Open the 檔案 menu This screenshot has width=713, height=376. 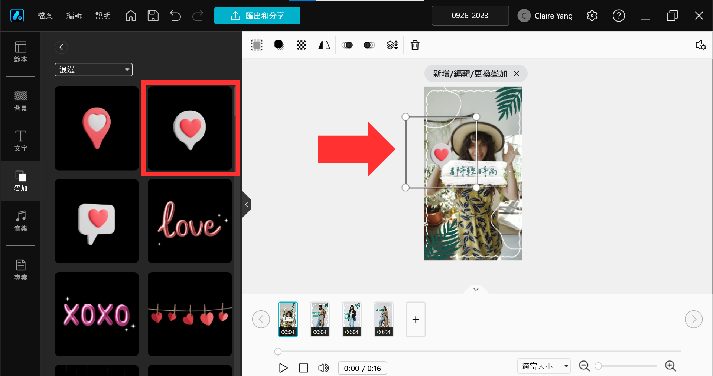pyautogui.click(x=45, y=16)
